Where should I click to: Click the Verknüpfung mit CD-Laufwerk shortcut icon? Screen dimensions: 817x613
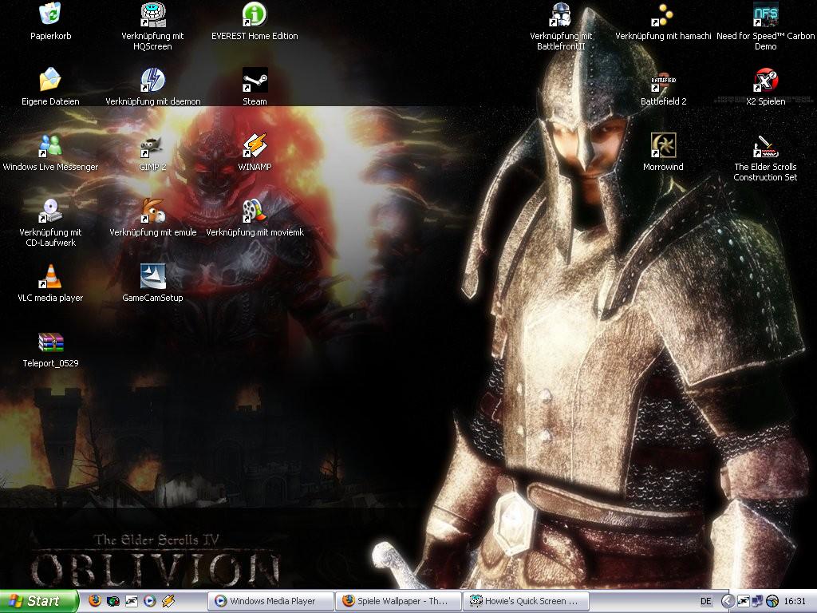pyautogui.click(x=50, y=211)
